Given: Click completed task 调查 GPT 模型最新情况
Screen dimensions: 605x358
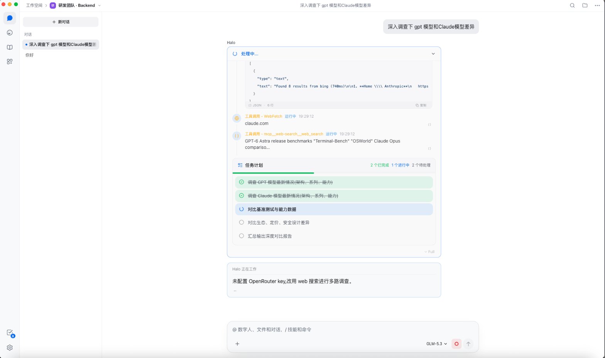Looking at the screenshot, I should pyautogui.click(x=334, y=182).
